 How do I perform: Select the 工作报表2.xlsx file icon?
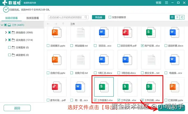[104, 87]
